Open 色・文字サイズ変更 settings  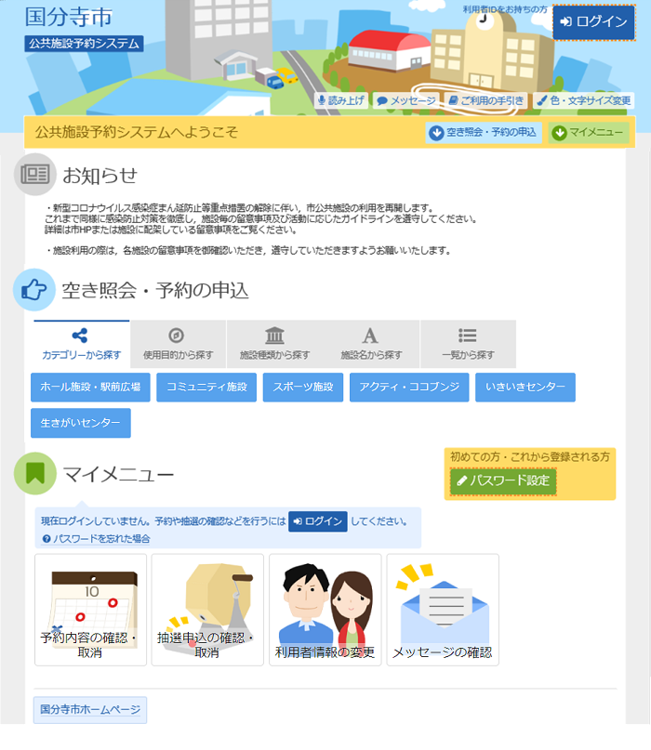click(583, 100)
